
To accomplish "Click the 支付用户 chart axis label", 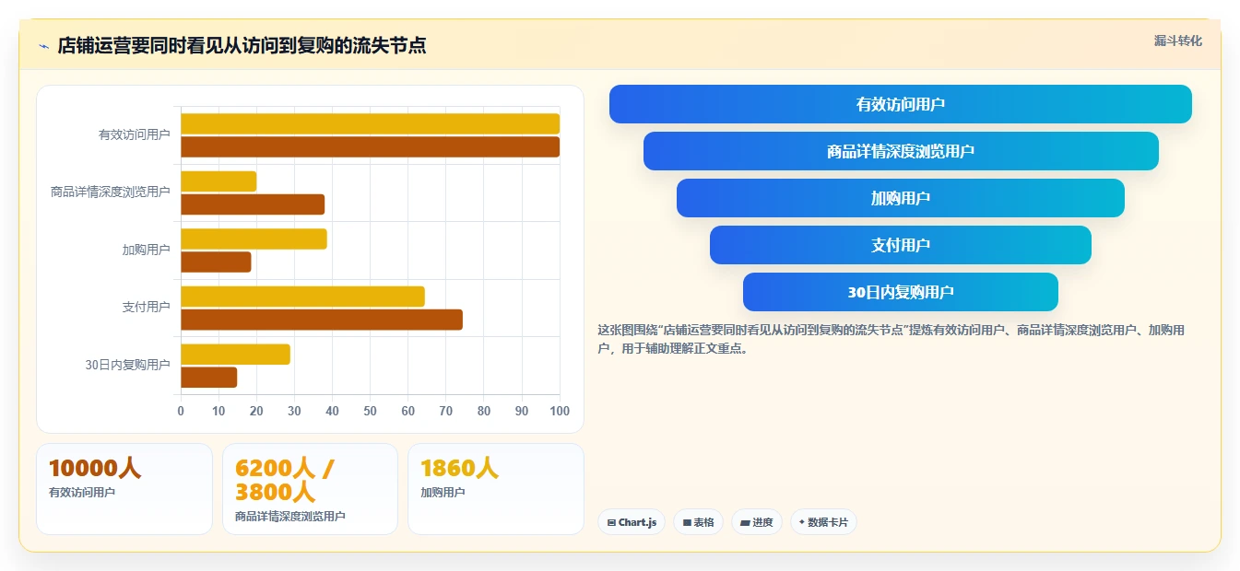I will [x=147, y=307].
